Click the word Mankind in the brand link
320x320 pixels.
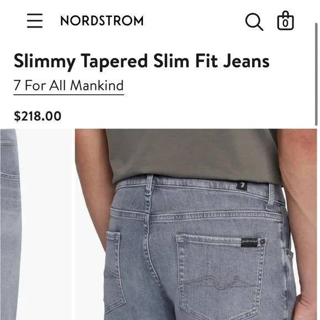(x=97, y=86)
